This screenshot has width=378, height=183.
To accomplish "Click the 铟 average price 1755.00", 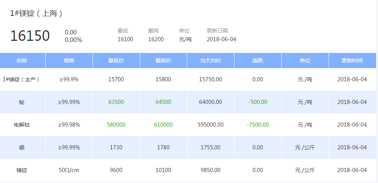I will 210,147.
